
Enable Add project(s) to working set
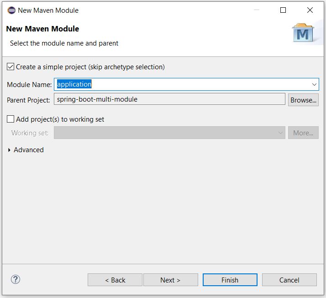click(11, 119)
